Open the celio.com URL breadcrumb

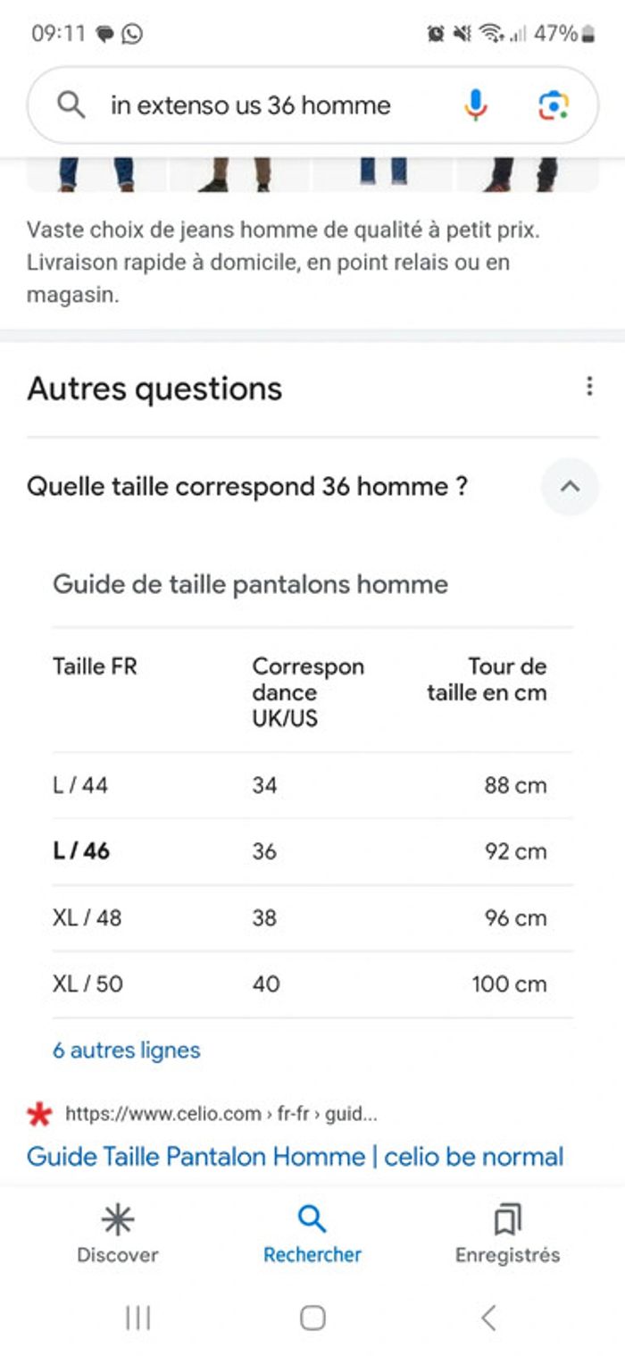click(221, 1114)
